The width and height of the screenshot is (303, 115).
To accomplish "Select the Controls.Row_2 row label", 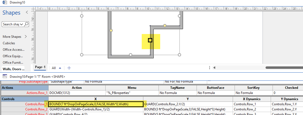I will pos(24,109).
